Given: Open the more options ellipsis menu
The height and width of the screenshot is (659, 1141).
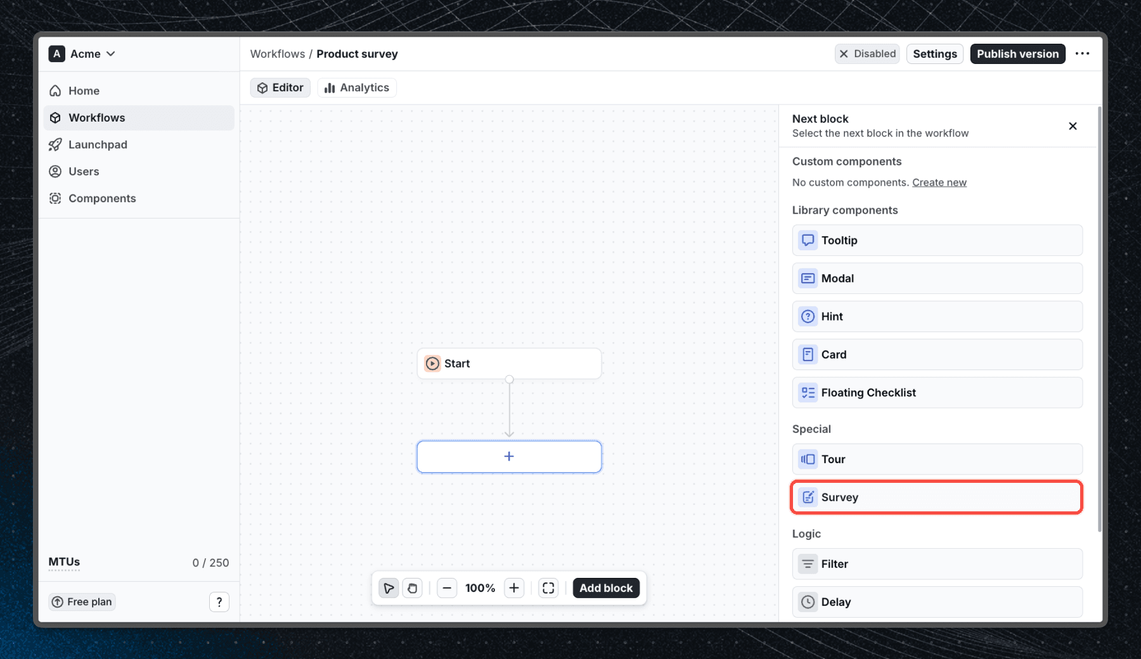Looking at the screenshot, I should click(1083, 54).
